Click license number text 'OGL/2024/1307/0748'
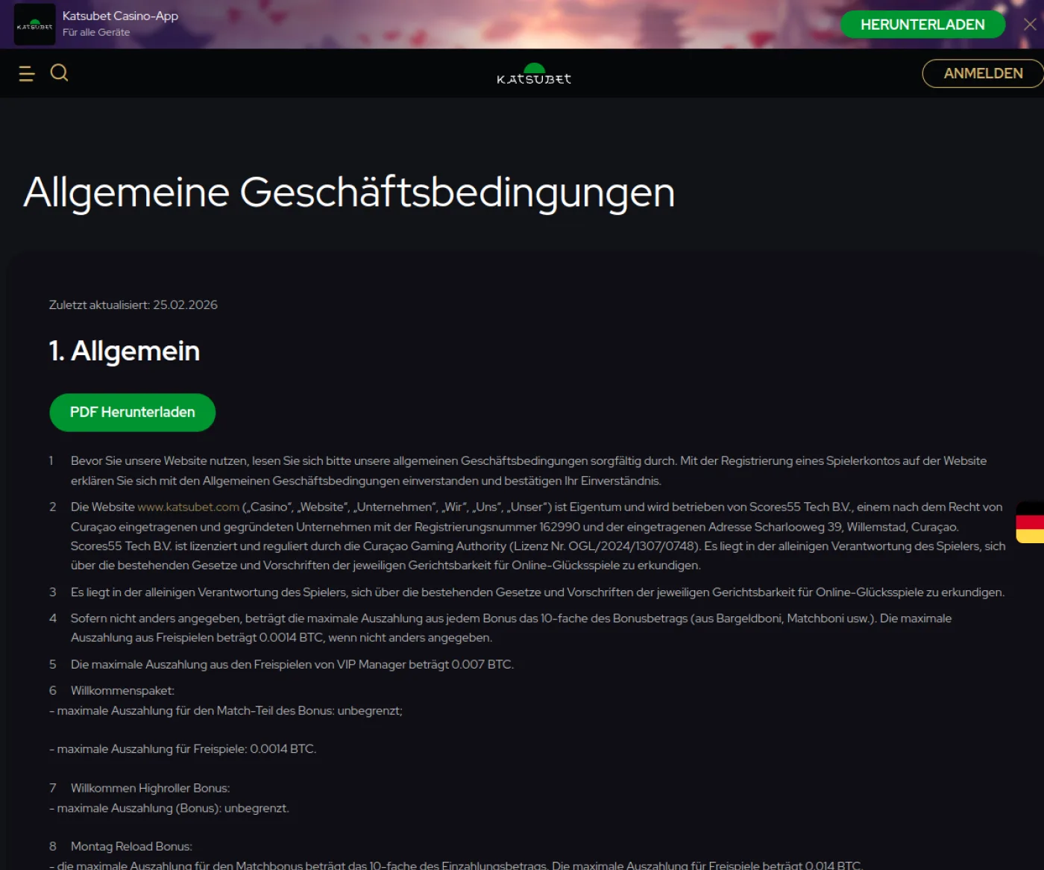This screenshot has width=1044, height=870. click(632, 546)
